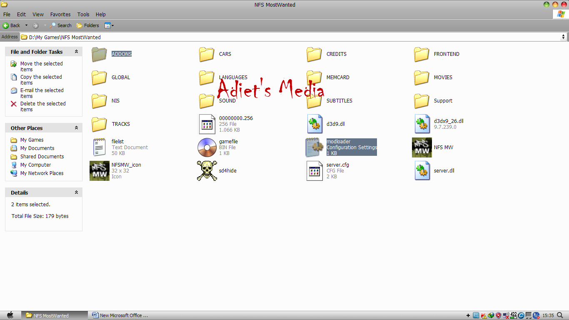The height and width of the screenshot is (320, 569).
Task: Click the Back toolbar button
Action: (x=12, y=25)
